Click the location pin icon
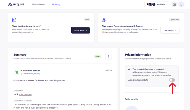Screen dimensions: 190x110 22,74
